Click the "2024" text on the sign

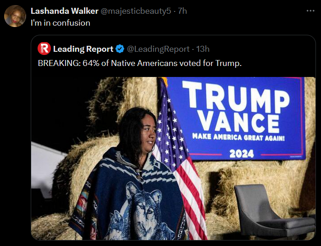point(241,154)
